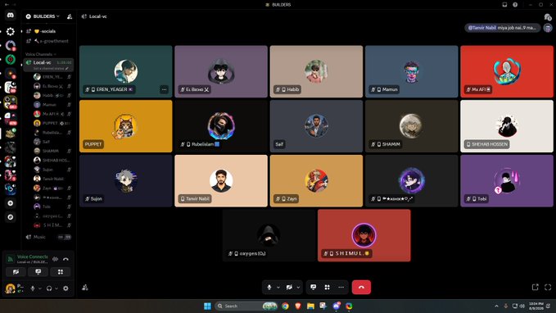556x313 pixels.
Task: Mute microphone in the user panel
Action: [33, 288]
